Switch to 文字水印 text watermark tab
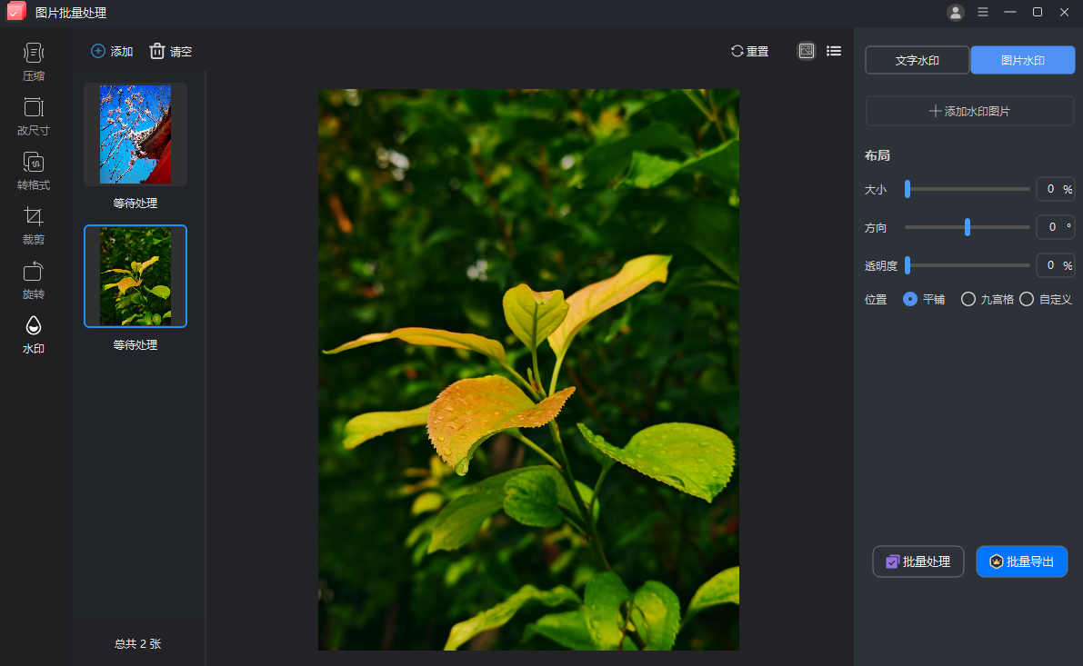 coord(917,60)
